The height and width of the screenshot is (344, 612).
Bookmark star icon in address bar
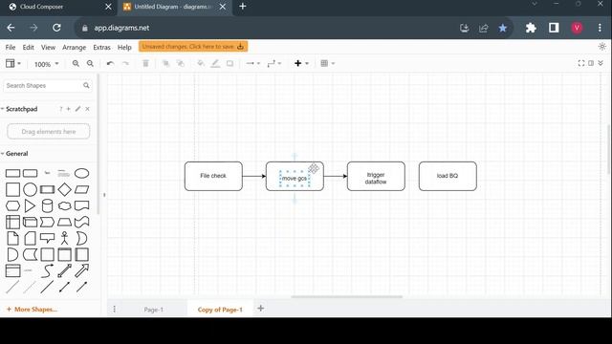[503, 28]
